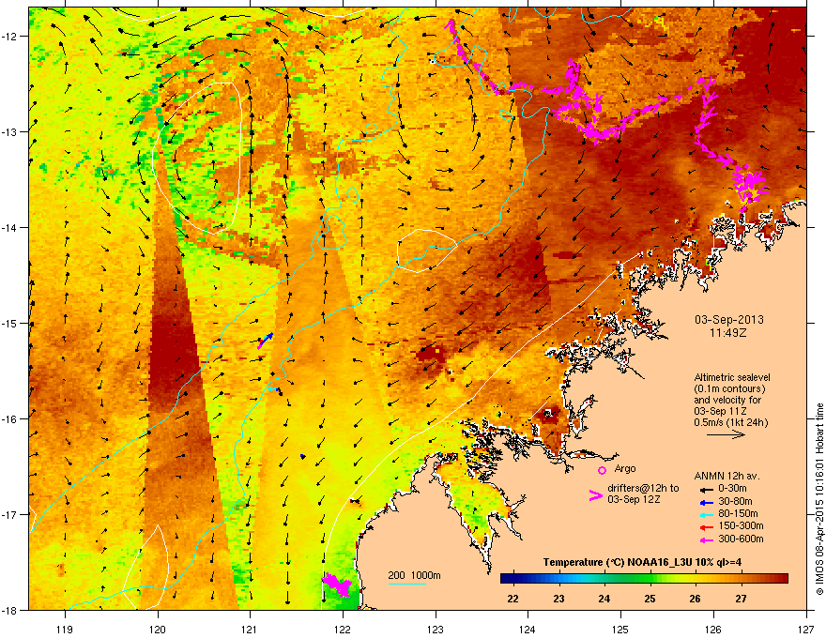Image resolution: width=826 pixels, height=638 pixels.
Task: Click the 0.5m/s velocity scale arrow
Action: coord(726,434)
